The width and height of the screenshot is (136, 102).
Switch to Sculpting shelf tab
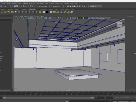[10, 9]
